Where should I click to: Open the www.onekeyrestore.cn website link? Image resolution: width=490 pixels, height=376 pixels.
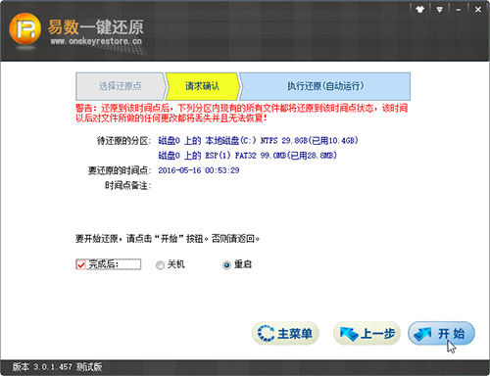(x=96, y=41)
